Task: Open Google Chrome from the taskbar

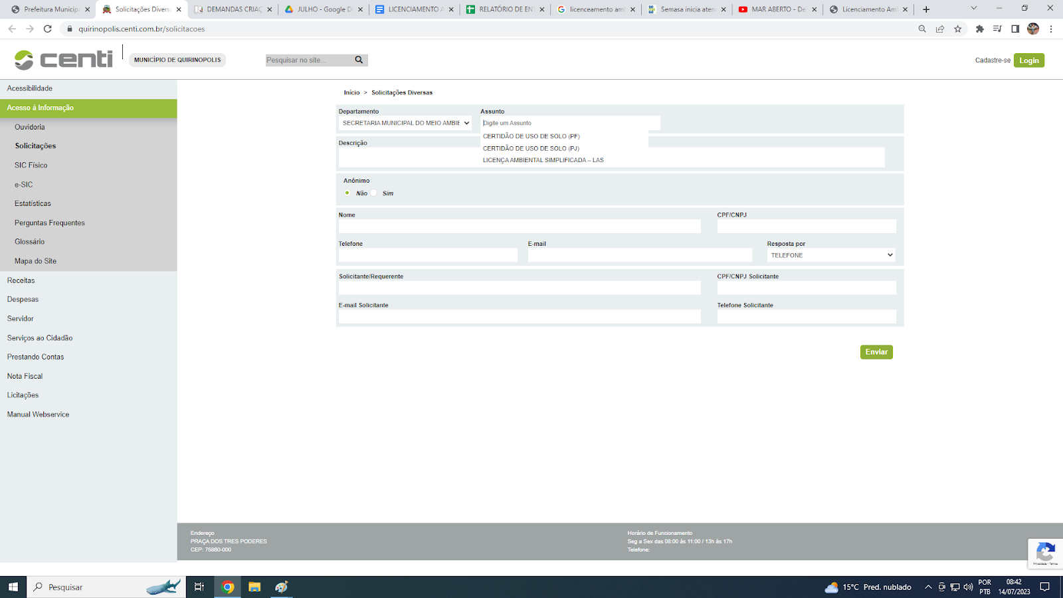Action: pyautogui.click(x=228, y=587)
